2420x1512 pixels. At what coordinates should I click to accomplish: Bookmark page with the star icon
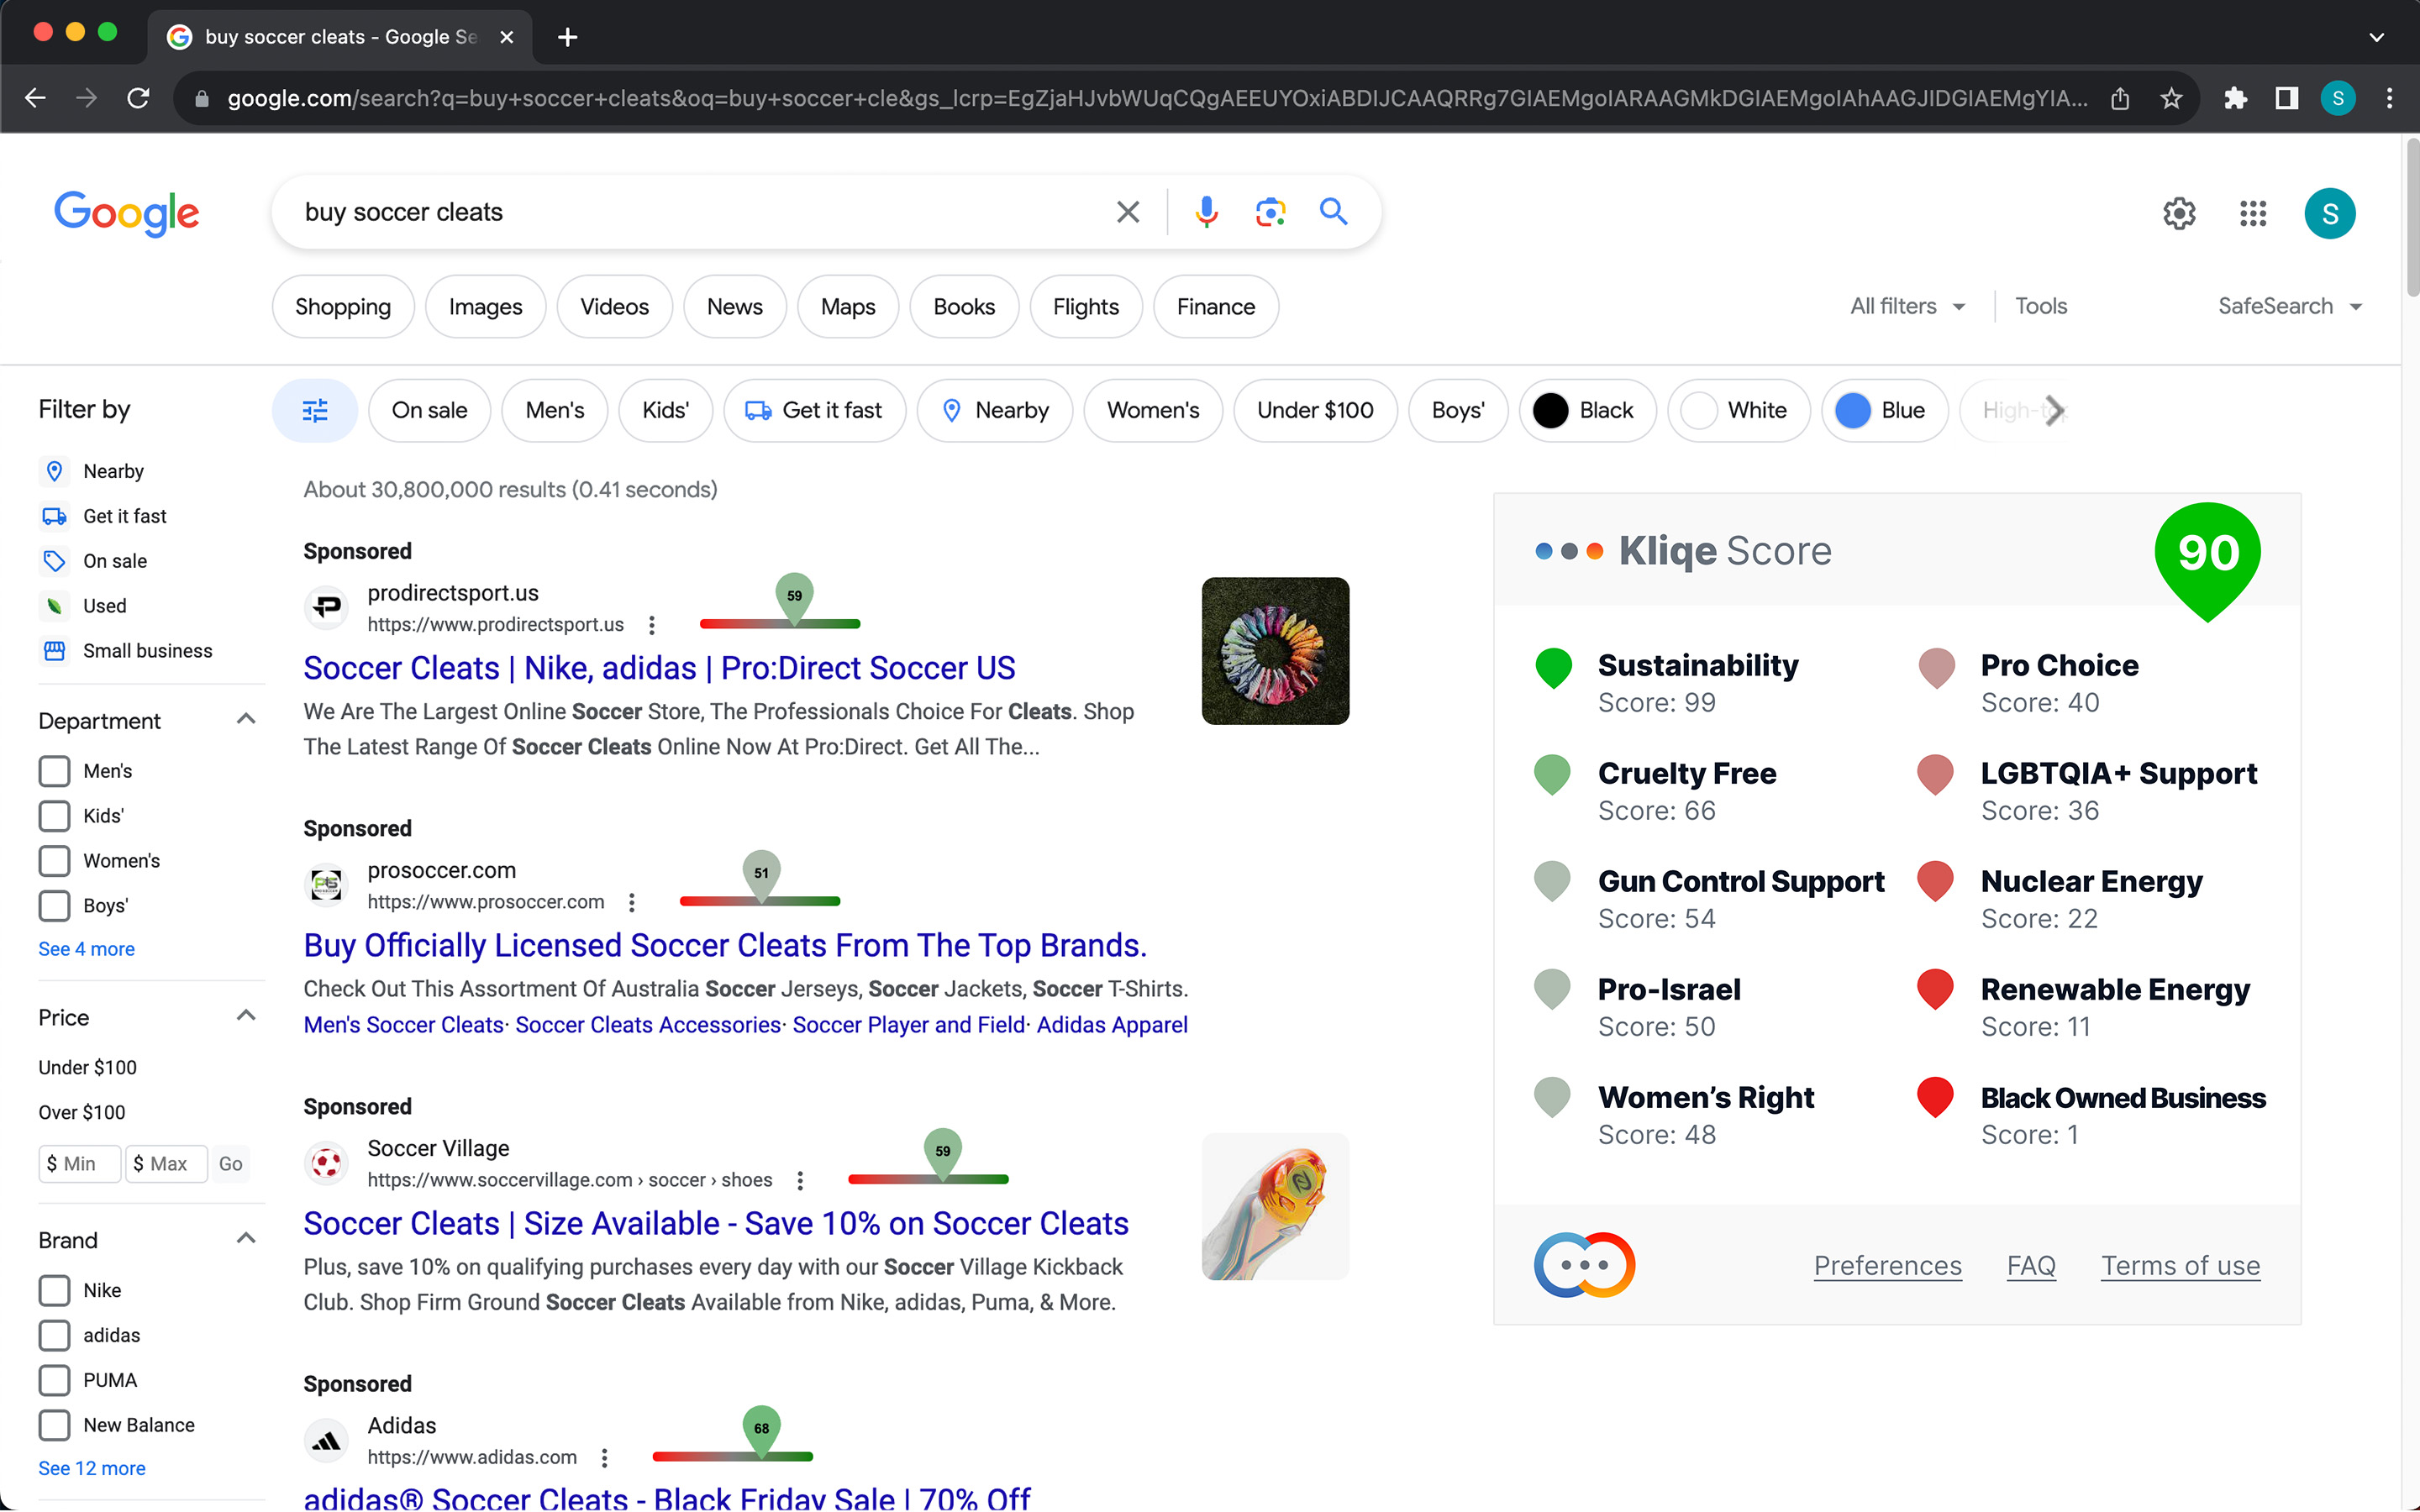coord(2170,98)
